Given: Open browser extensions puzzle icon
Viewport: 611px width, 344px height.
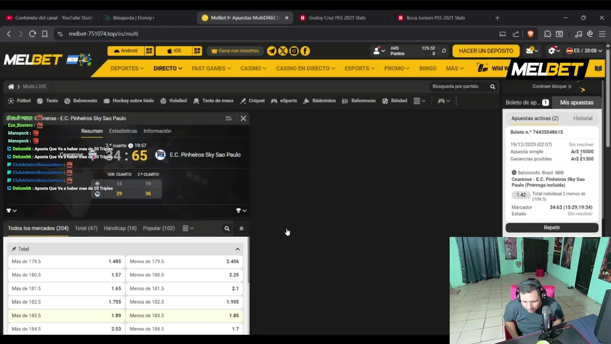Looking at the screenshot, I should click(548, 34).
